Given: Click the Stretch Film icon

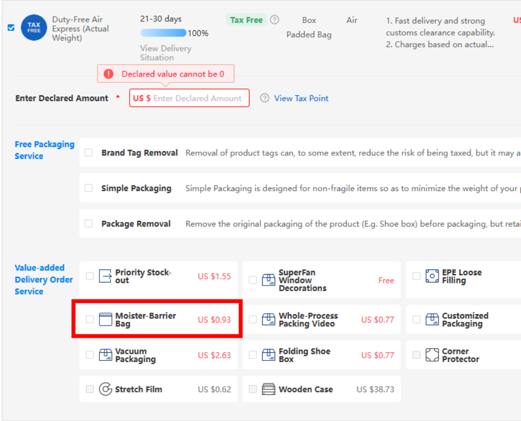Looking at the screenshot, I should click(106, 389).
